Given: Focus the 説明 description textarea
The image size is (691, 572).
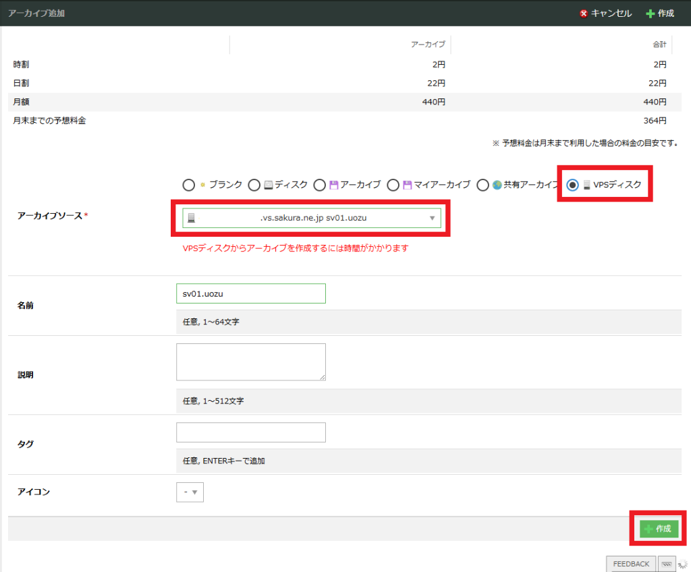Looking at the screenshot, I should 250,362.
